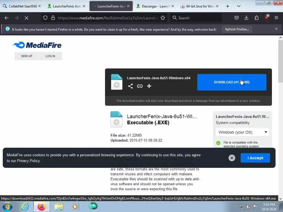Click the uBlock extension badge icon

(267, 17)
